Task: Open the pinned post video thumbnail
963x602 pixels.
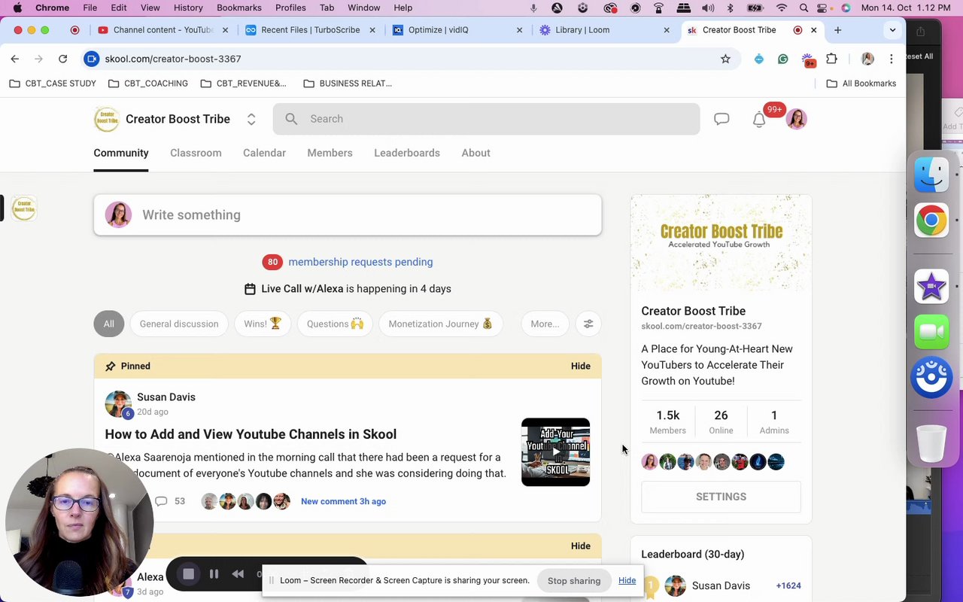Action: [555, 452]
